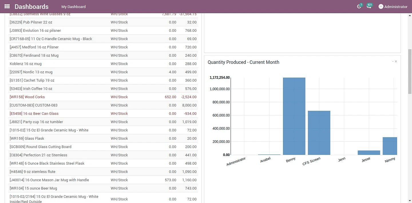Open the [E5458] 16 oz Beer Can Glass row
Viewport: 412px width, 203px height.
(34, 114)
